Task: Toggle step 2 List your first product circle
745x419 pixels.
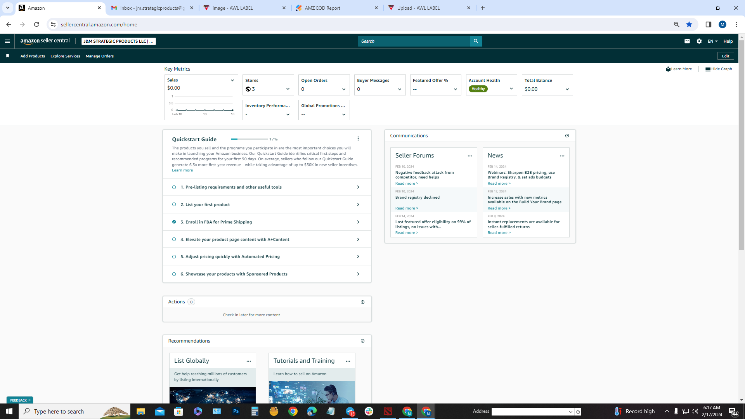Action: pos(174,204)
